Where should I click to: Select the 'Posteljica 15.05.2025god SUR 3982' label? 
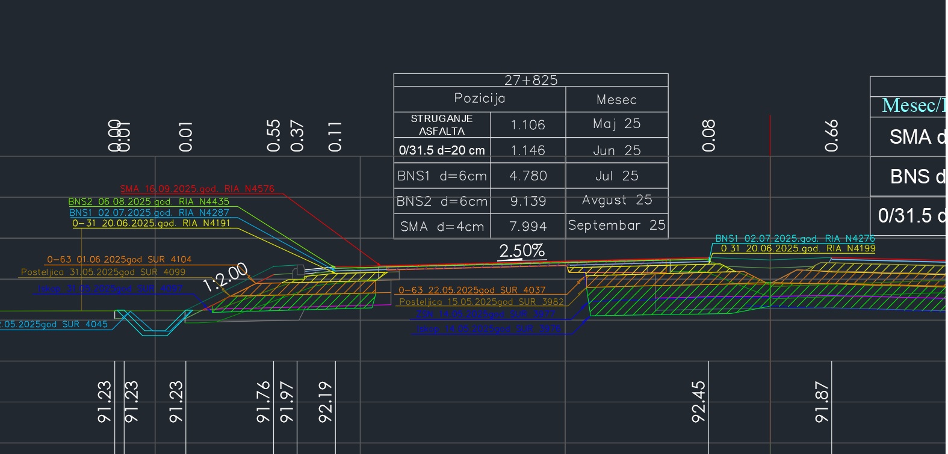point(482,302)
